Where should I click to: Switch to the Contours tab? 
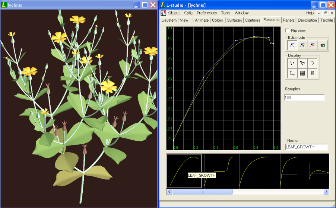[x=253, y=20]
